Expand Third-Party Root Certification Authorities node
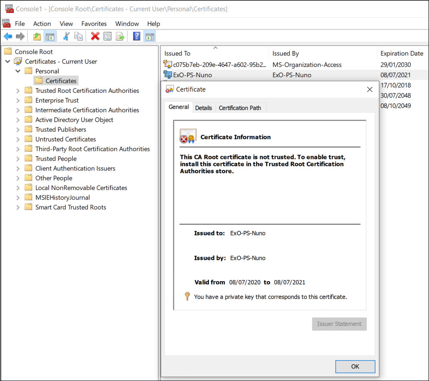This screenshot has width=429, height=381. [x=18, y=149]
